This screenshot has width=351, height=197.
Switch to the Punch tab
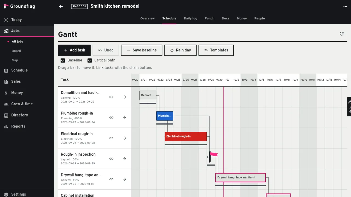click(210, 18)
